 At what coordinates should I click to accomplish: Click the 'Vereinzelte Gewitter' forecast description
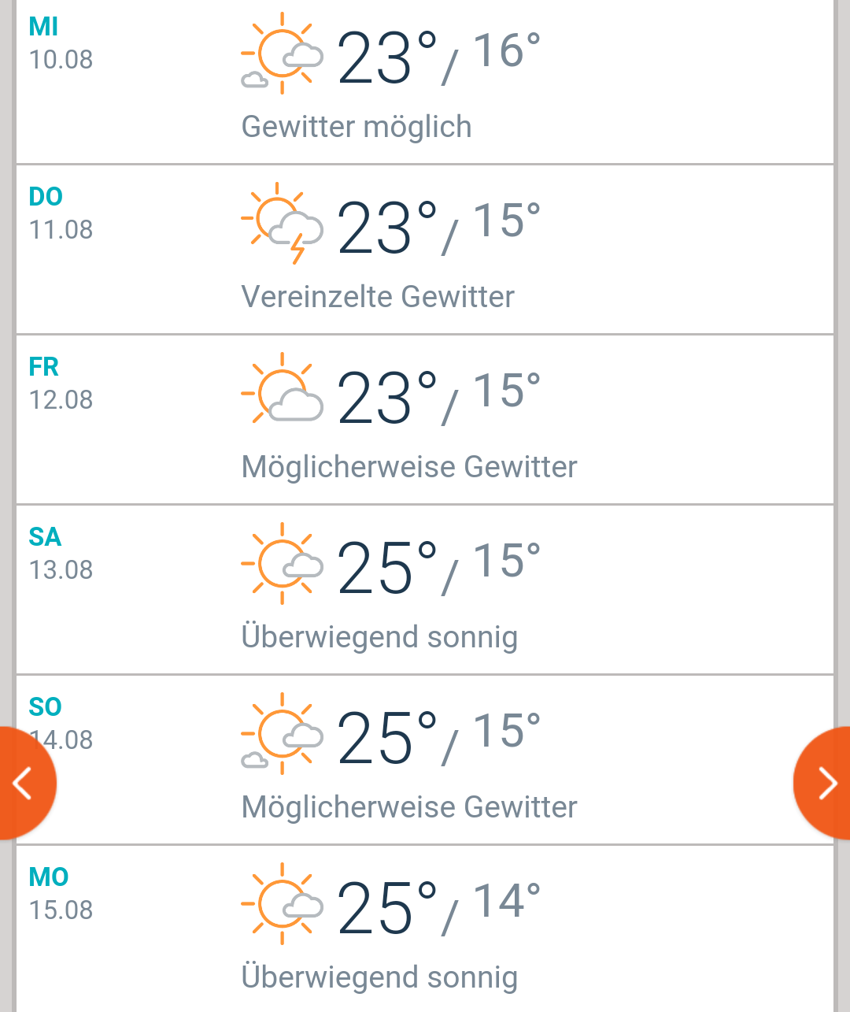378,297
